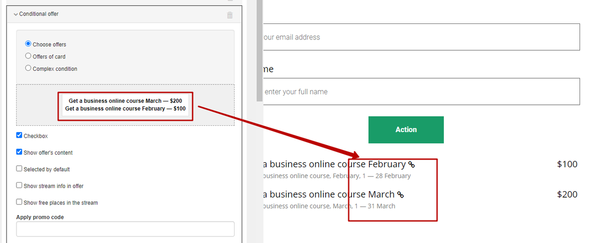The width and height of the screenshot is (599, 243).
Task: Collapse the Conditional offer section
Action: tap(15, 14)
